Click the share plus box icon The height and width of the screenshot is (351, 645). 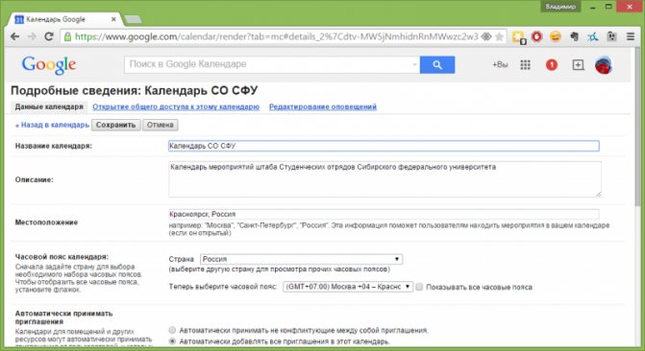pos(578,65)
